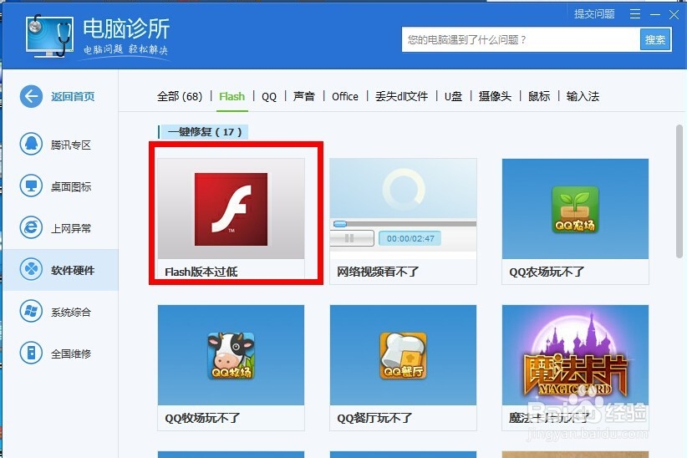The width and height of the screenshot is (687, 458).
Task: Switch to the U盘 tab
Action: [453, 96]
